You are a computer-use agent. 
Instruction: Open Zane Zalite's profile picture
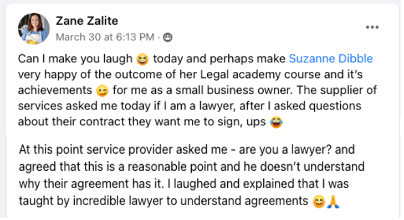tap(33, 29)
